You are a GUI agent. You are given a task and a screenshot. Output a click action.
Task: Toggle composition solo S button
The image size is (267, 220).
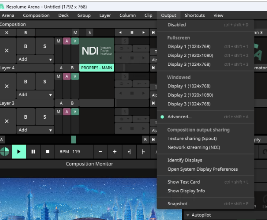[90, 32]
